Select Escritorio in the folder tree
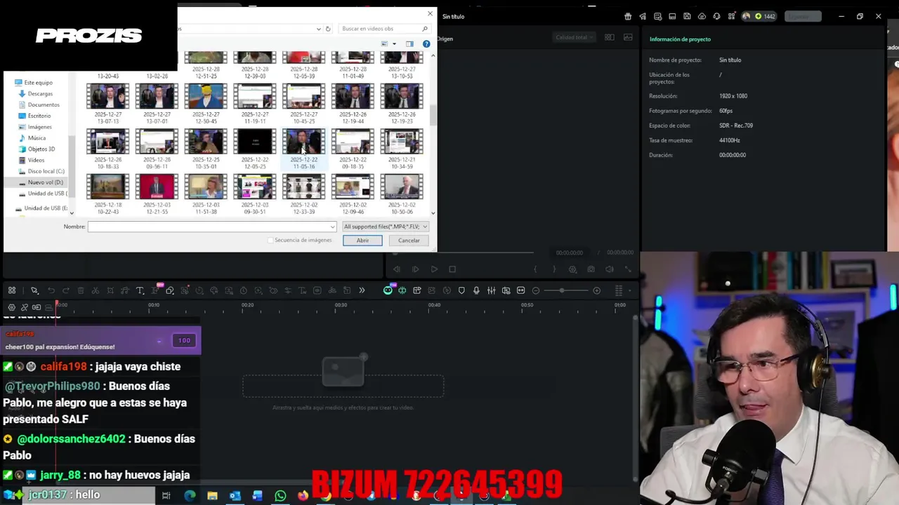Image resolution: width=899 pixels, height=505 pixels. click(39, 116)
